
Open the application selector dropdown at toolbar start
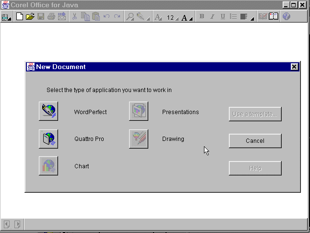click(x=7, y=17)
